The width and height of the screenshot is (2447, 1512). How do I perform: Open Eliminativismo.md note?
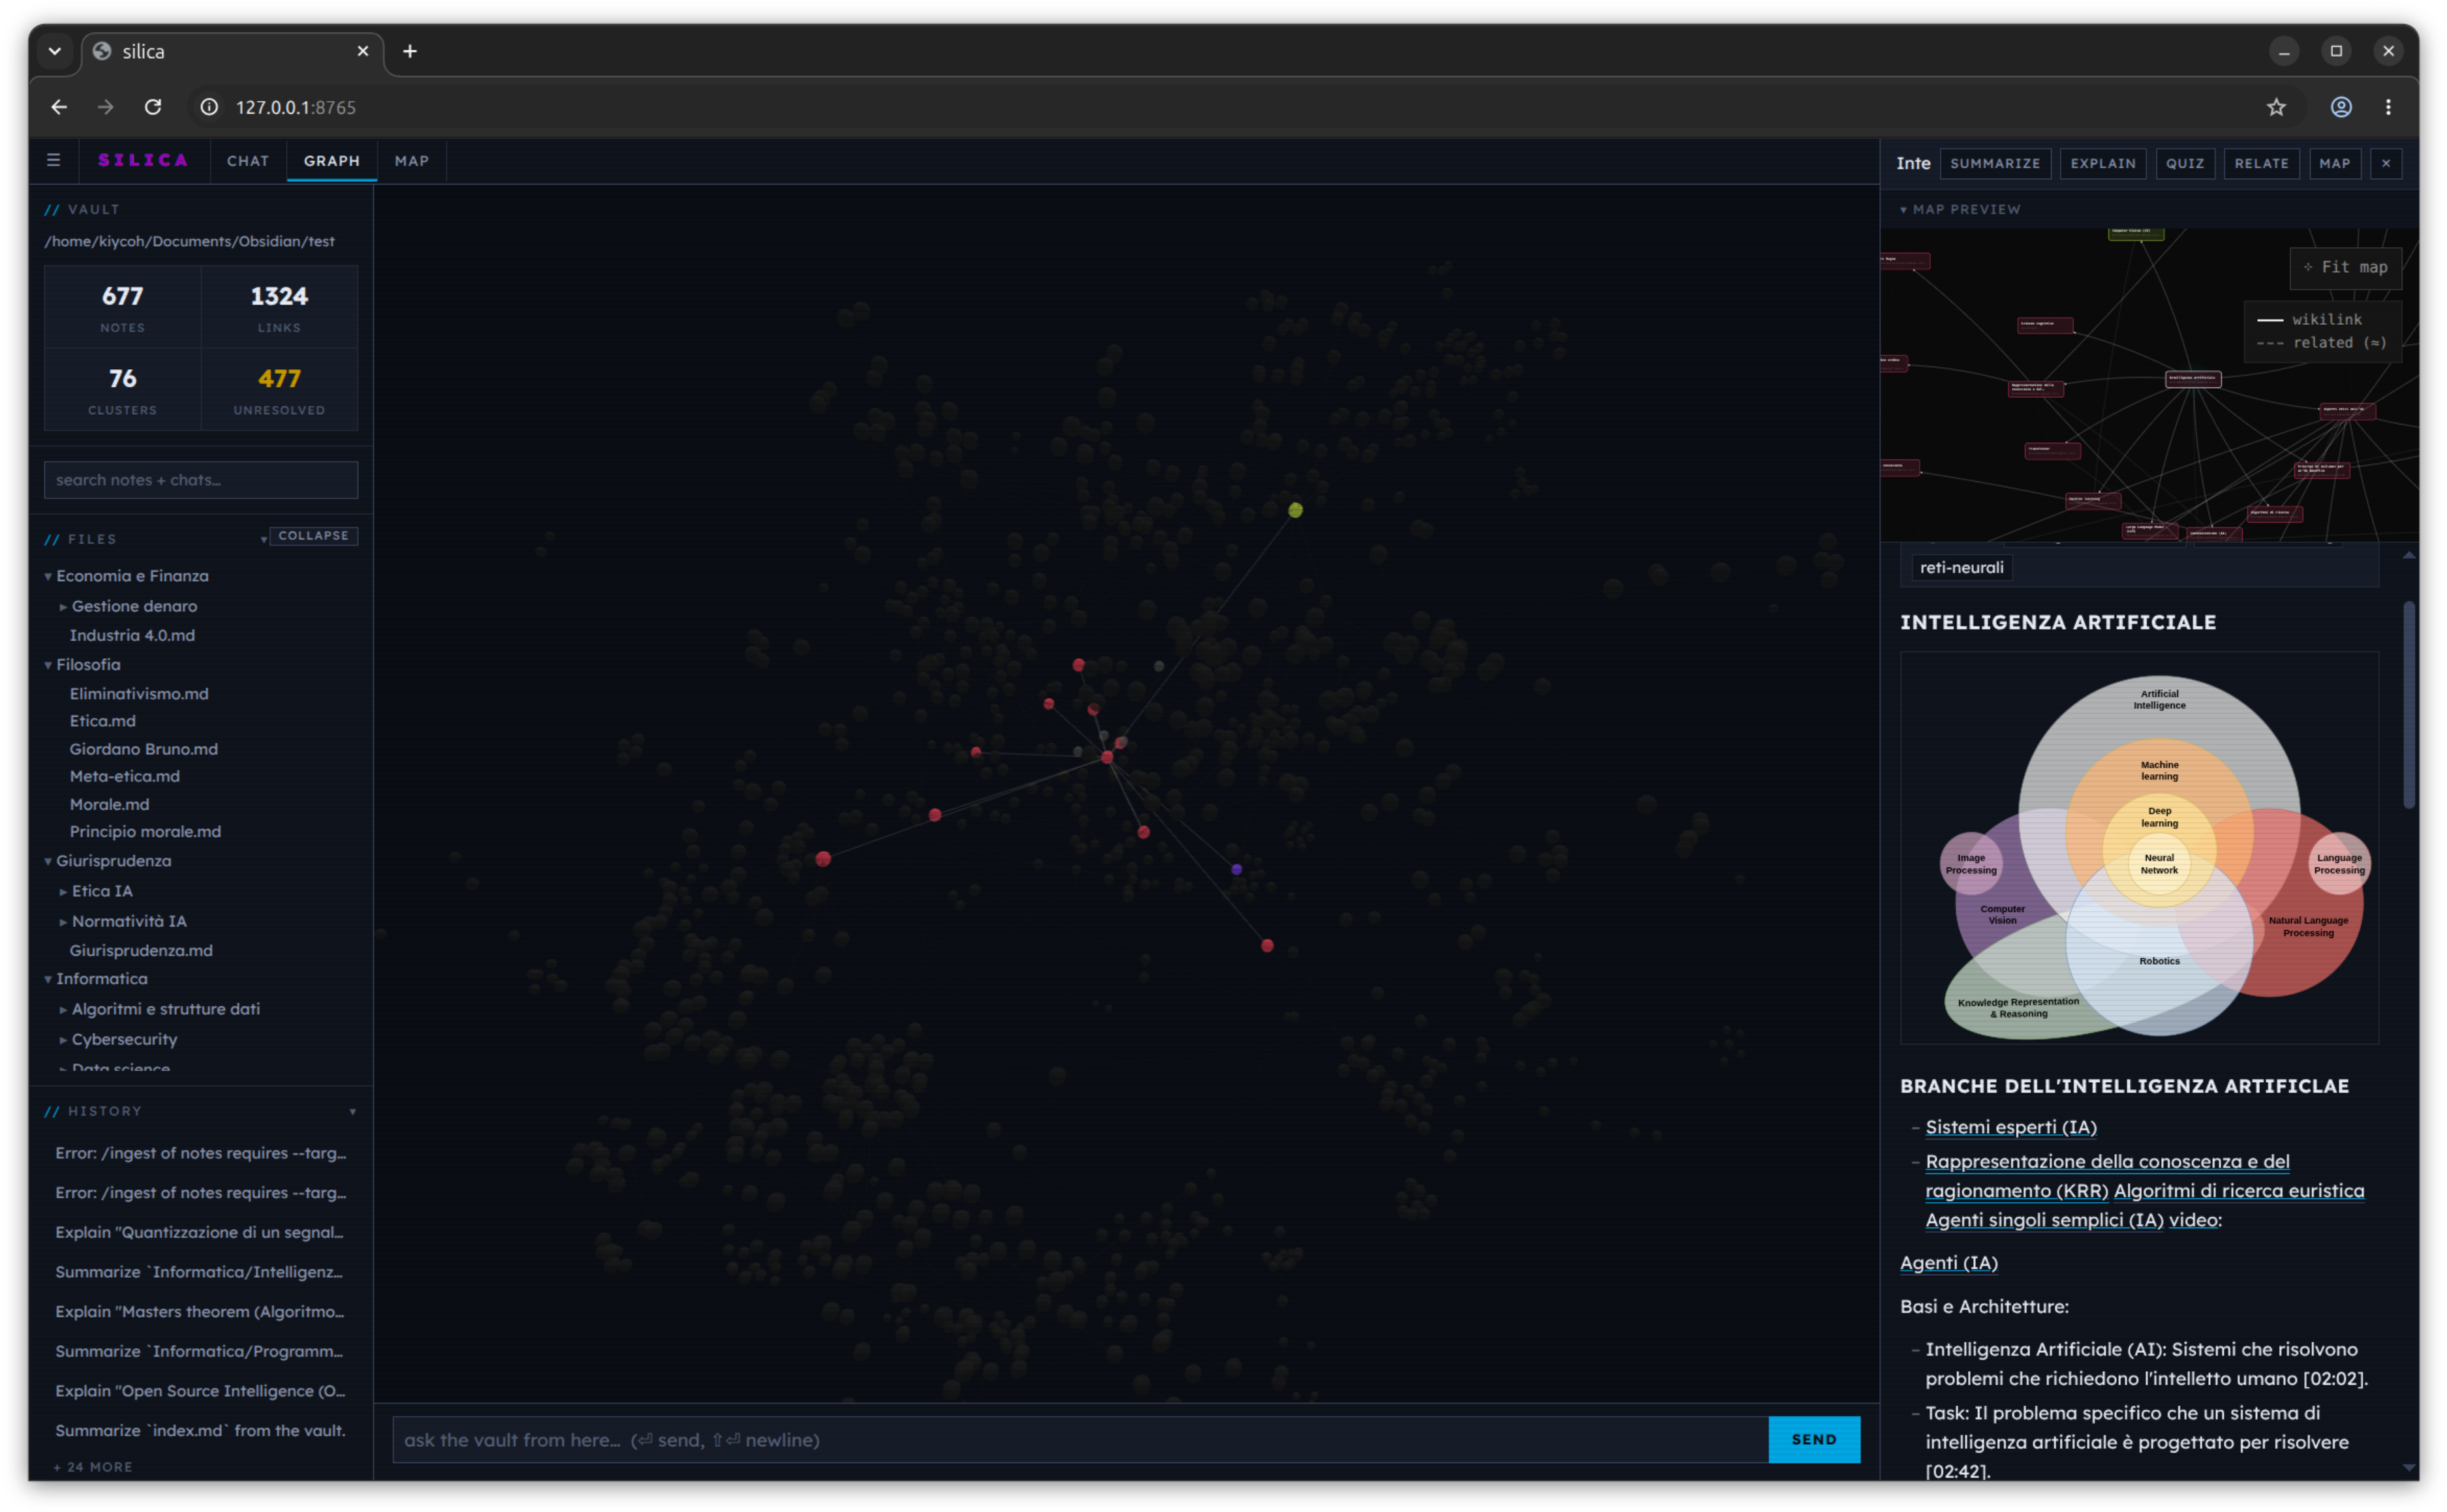pyautogui.click(x=139, y=694)
